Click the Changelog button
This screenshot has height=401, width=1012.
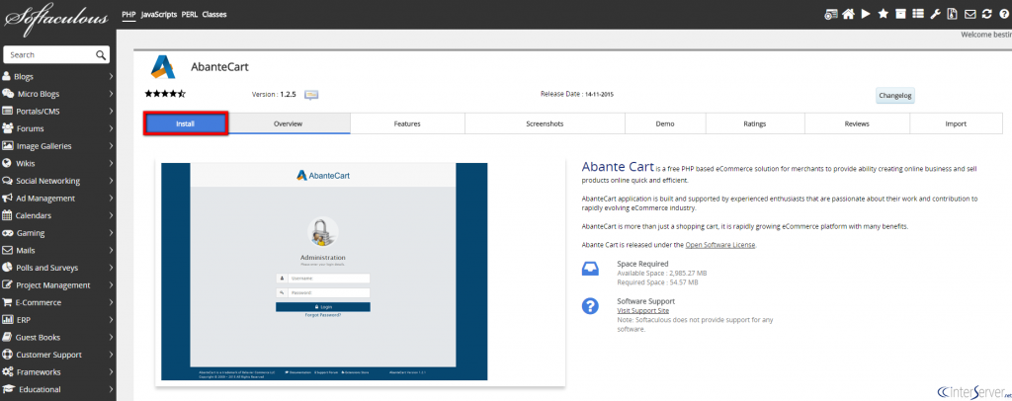[x=895, y=96]
